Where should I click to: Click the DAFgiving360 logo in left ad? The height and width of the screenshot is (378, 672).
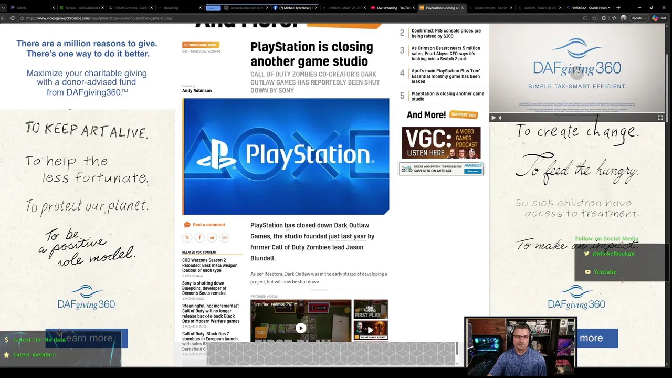point(86,297)
